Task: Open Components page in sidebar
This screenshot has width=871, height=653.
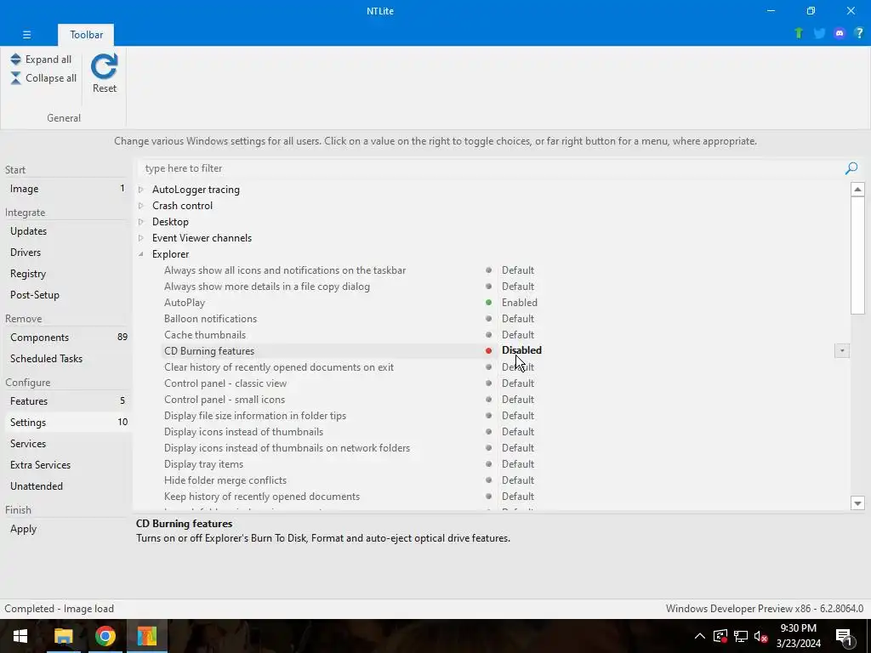Action: point(66,338)
